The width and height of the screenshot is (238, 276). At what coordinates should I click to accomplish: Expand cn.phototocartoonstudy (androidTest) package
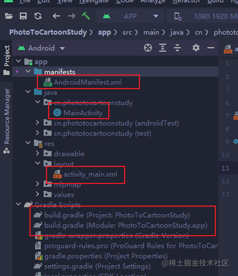(37, 123)
